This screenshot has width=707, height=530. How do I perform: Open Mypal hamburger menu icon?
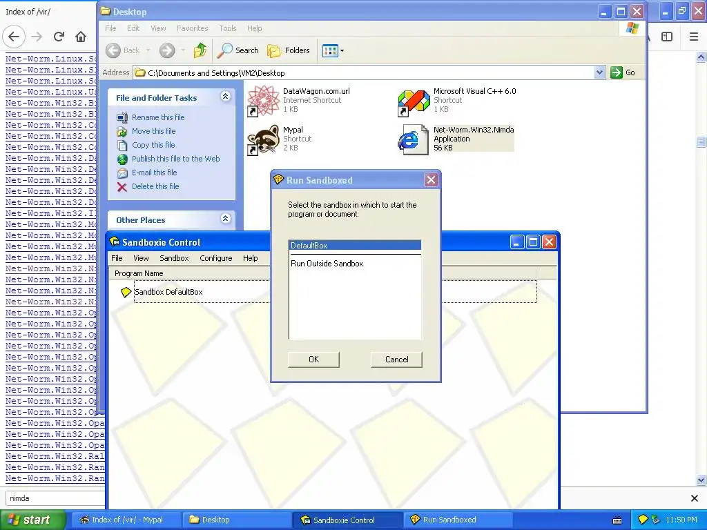694,37
